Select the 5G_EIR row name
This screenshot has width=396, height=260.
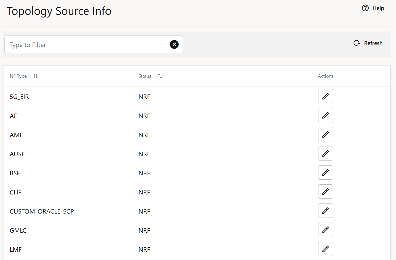click(x=19, y=97)
